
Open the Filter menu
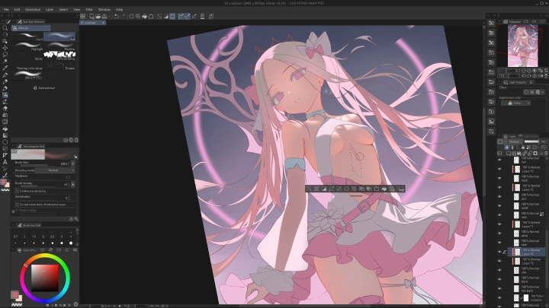pyautogui.click(x=89, y=9)
